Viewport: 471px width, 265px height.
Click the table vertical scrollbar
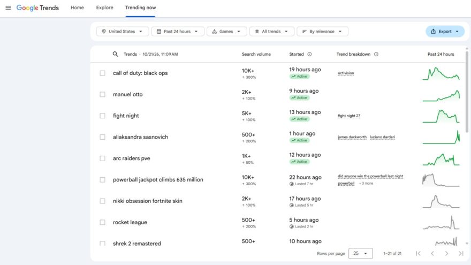(x=467, y=92)
